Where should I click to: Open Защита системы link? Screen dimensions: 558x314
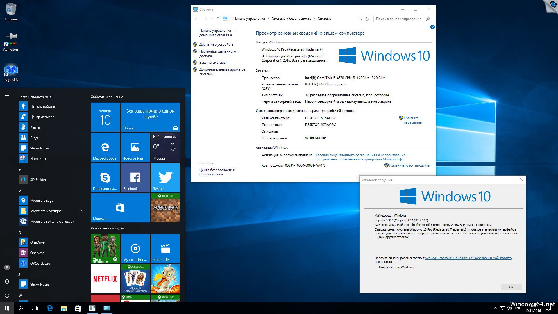point(213,63)
